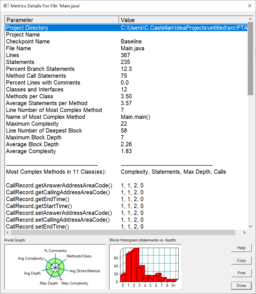Viewport: 256px width, 294px height.
Task: Select the CallRecord.setEndTime() row
Action: coord(126,227)
